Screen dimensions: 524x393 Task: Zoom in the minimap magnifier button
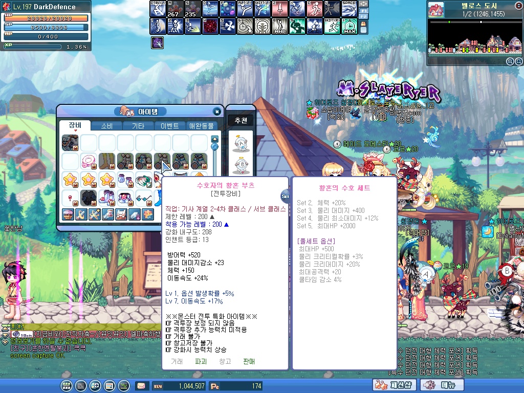510,61
